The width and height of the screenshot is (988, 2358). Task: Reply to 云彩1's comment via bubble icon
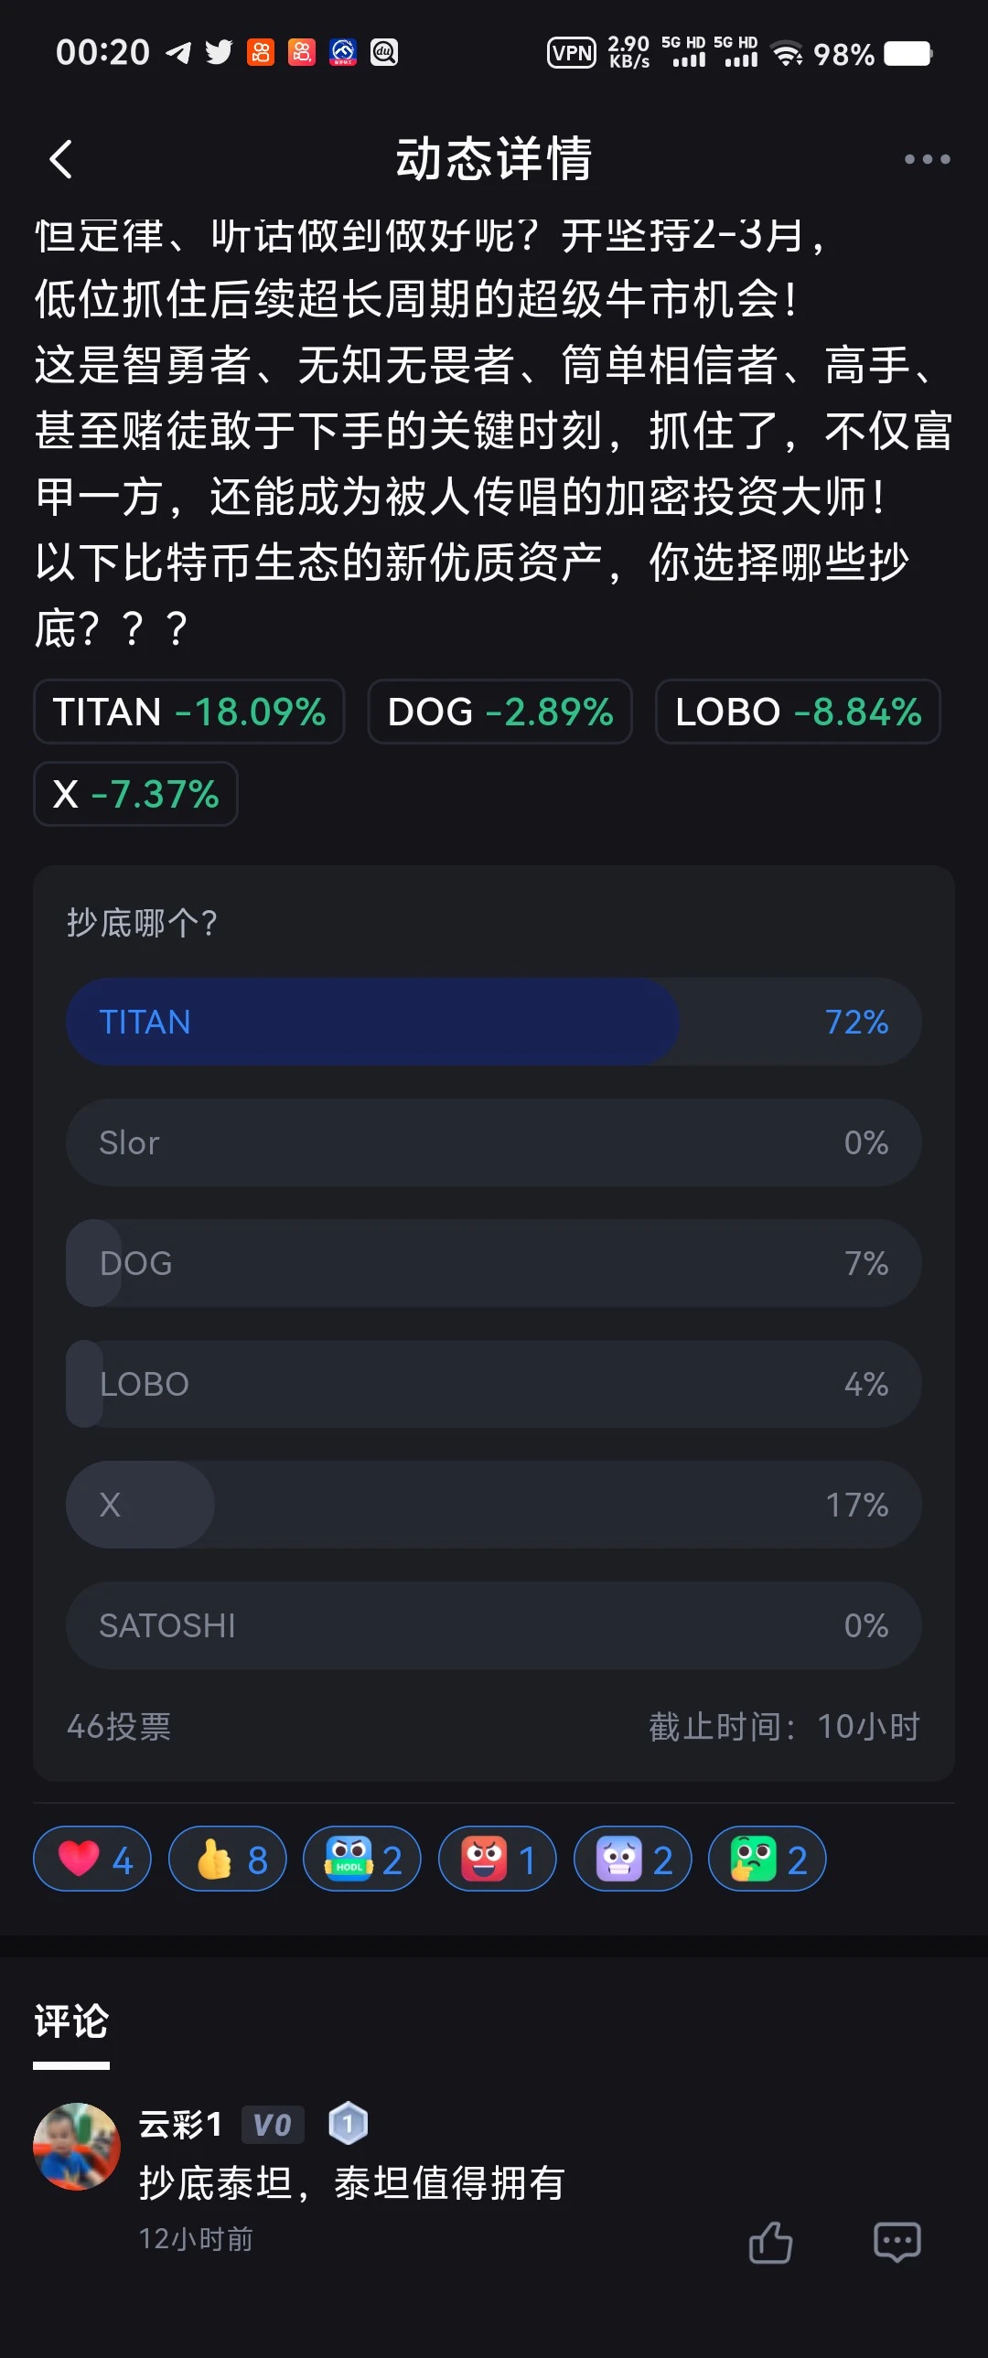coord(897,2242)
